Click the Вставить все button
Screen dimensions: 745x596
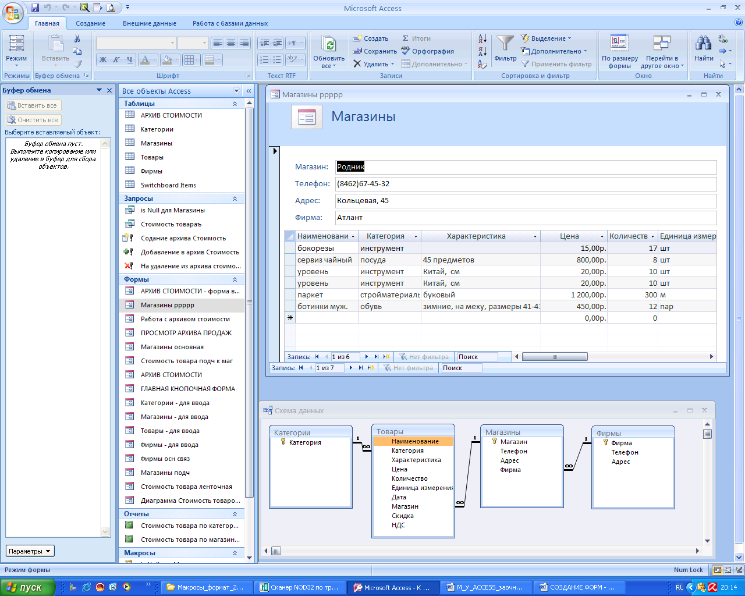[x=33, y=105]
